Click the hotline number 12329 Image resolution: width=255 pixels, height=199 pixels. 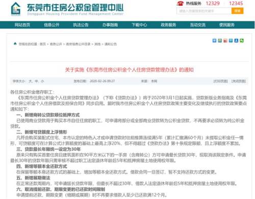[213, 3]
